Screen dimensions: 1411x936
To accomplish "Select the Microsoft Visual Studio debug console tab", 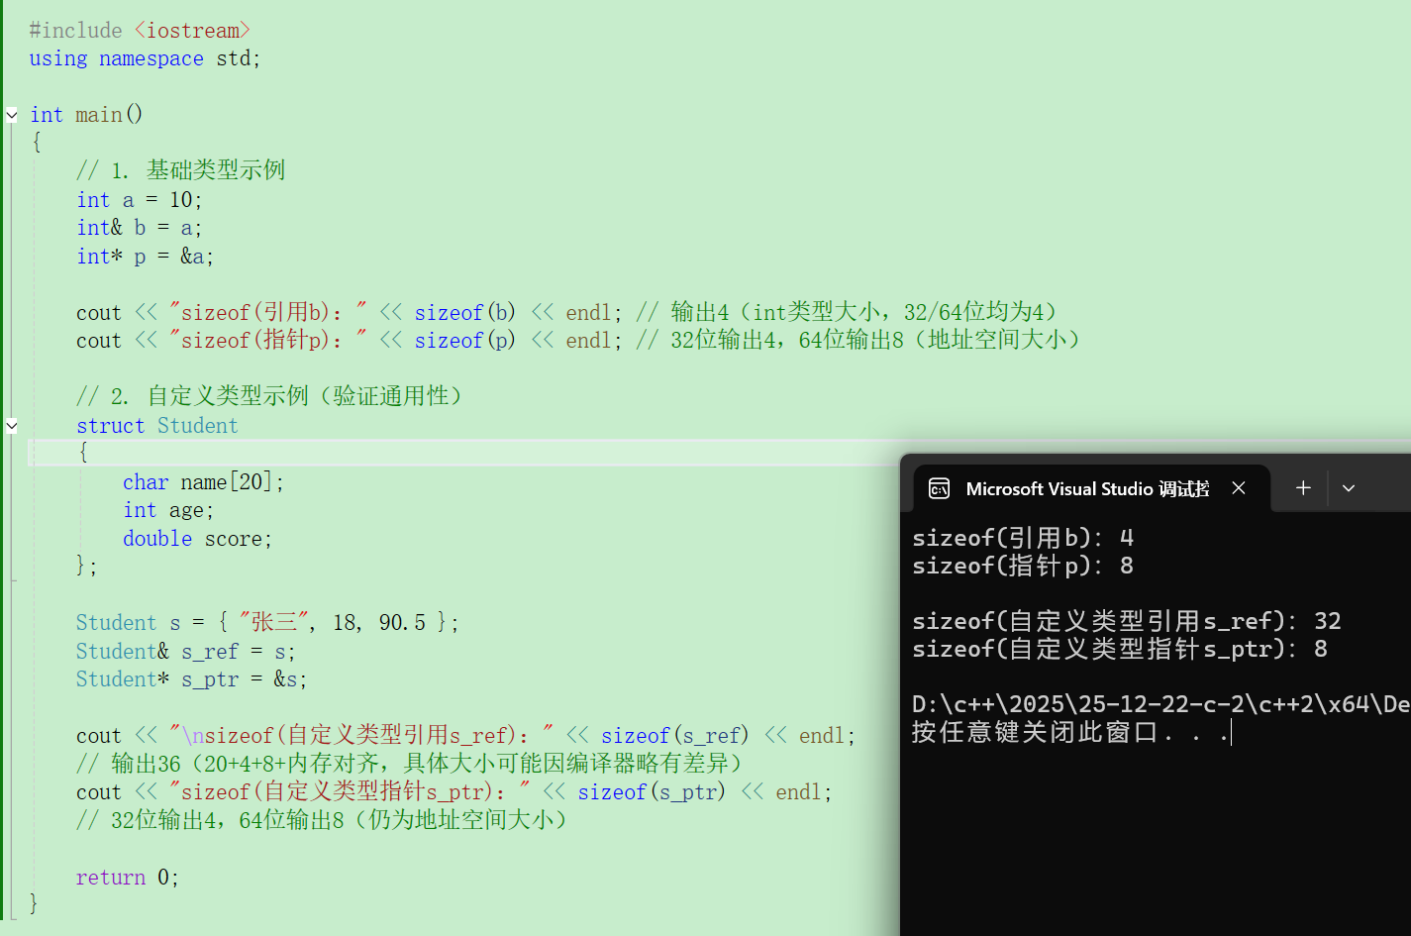I will (x=1090, y=488).
